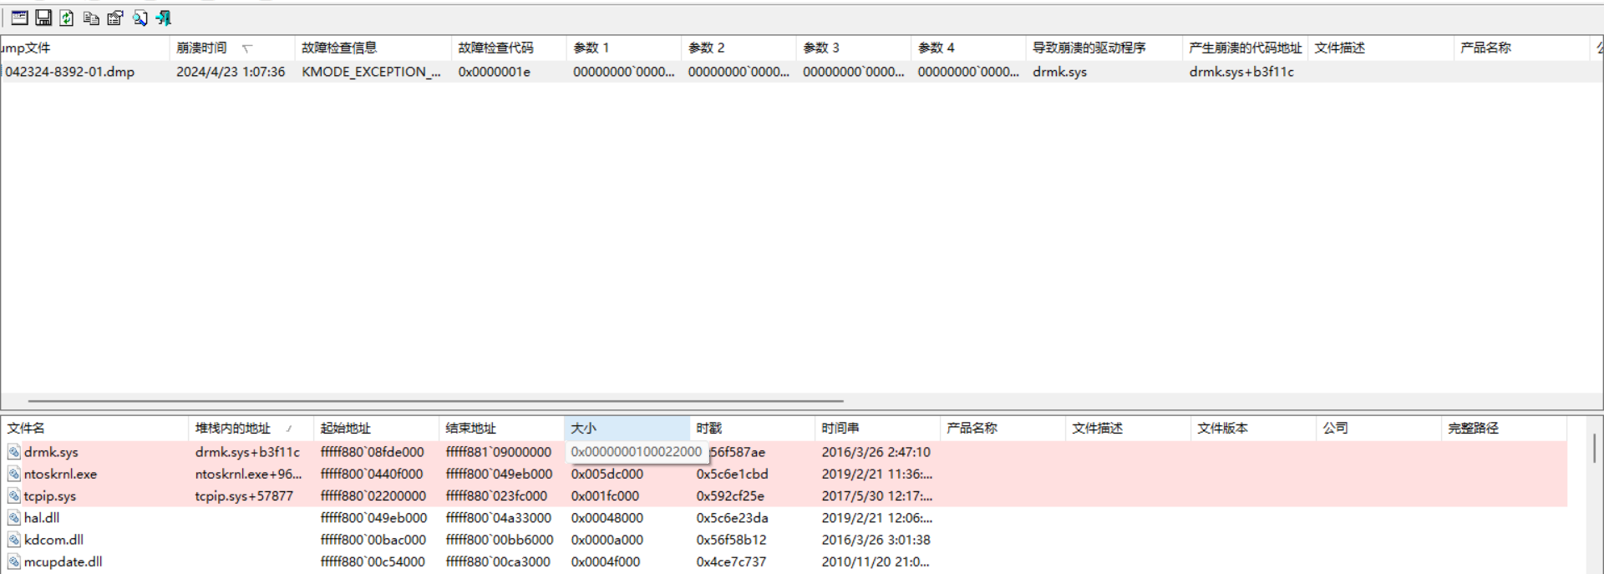
Task: Click the drmk.sys file icon
Action: 14,452
